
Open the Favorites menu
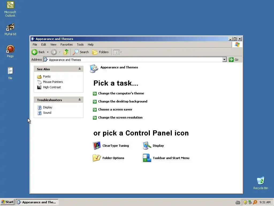pos(66,45)
